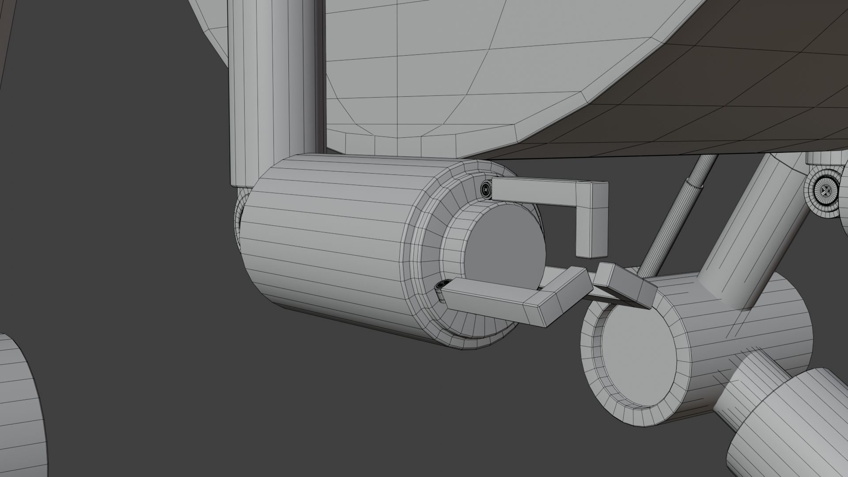Click the small screw on upper bracket
This screenshot has height=477, width=848.
click(x=486, y=190)
